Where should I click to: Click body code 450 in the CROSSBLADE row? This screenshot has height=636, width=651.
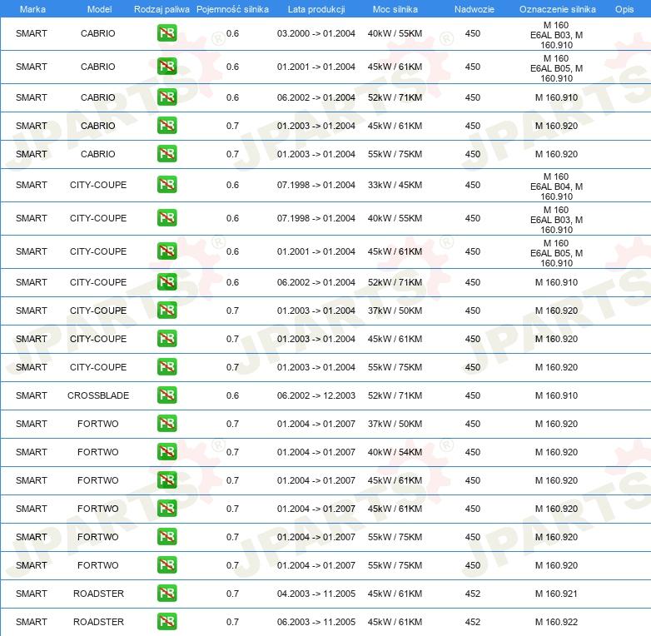click(x=473, y=395)
